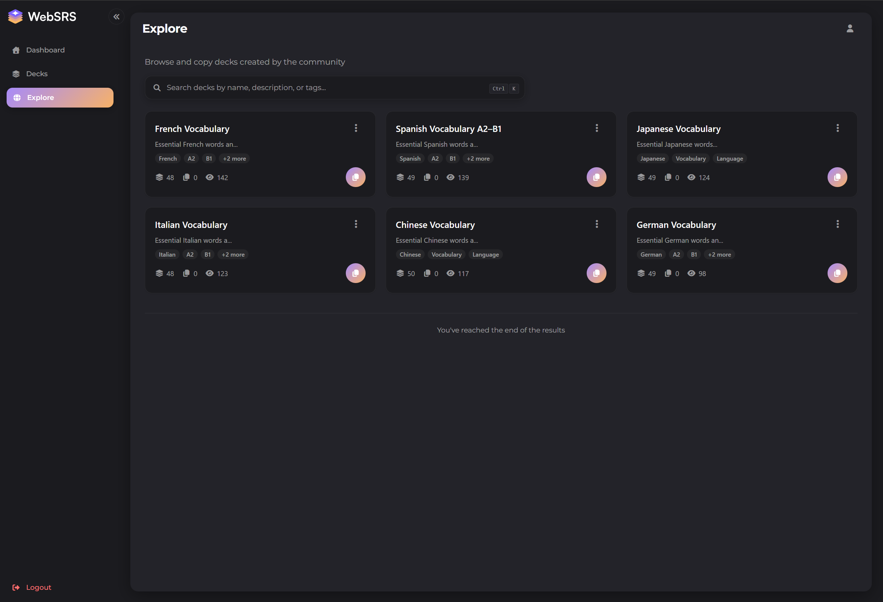This screenshot has width=883, height=602.
Task: Expand '+2 more' tags on Italian Vocabulary
Action: click(x=233, y=255)
